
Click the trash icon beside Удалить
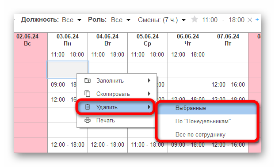click(88, 107)
